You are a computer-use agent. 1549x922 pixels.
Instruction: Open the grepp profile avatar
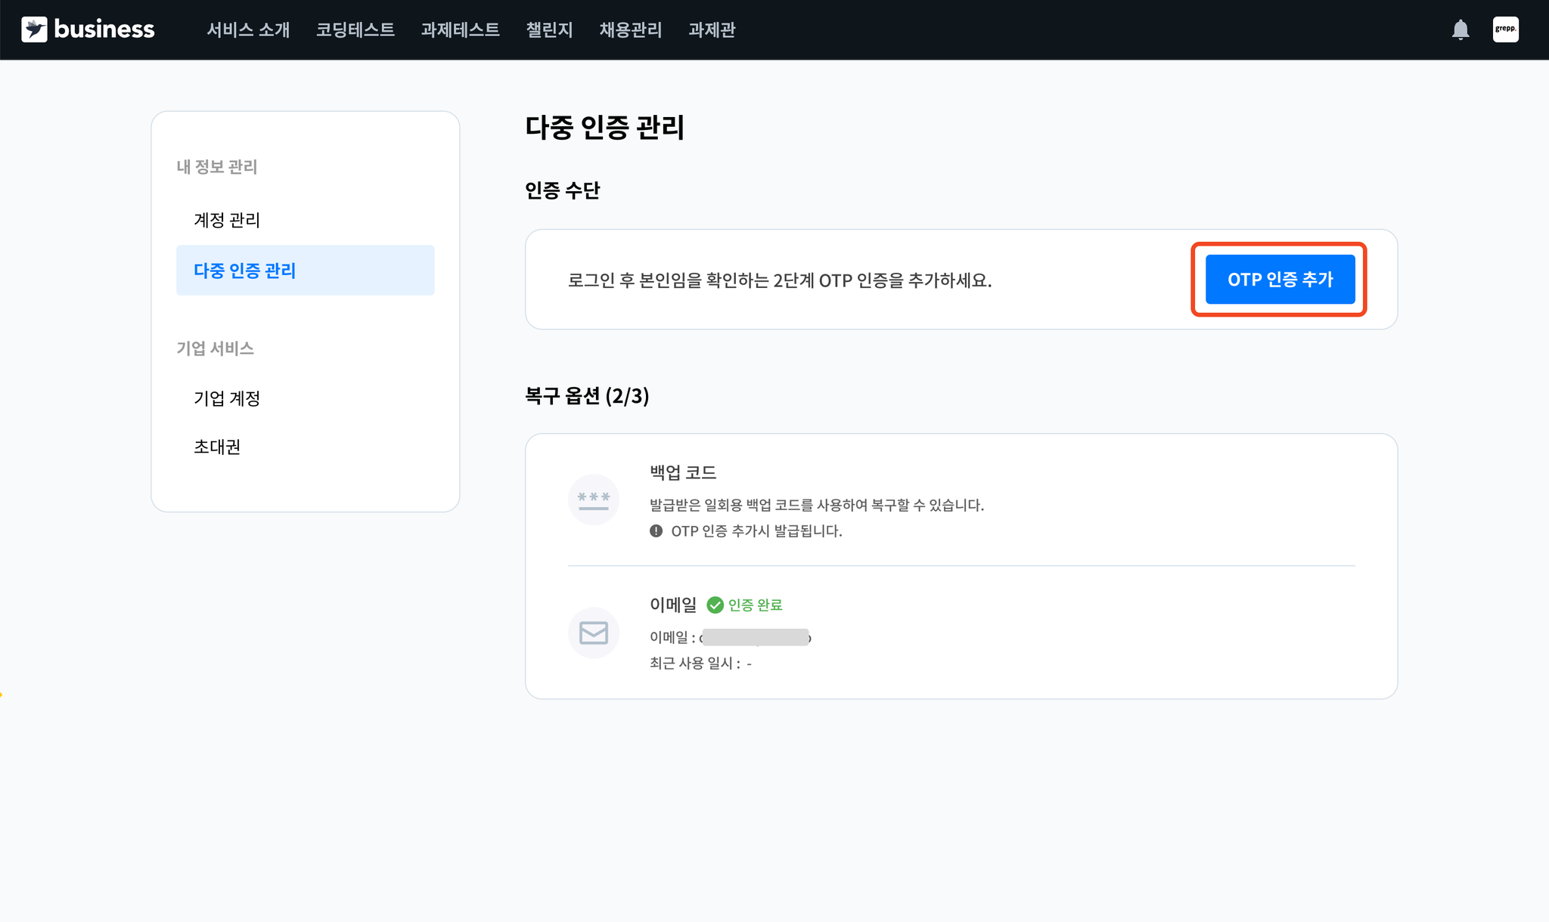point(1505,29)
